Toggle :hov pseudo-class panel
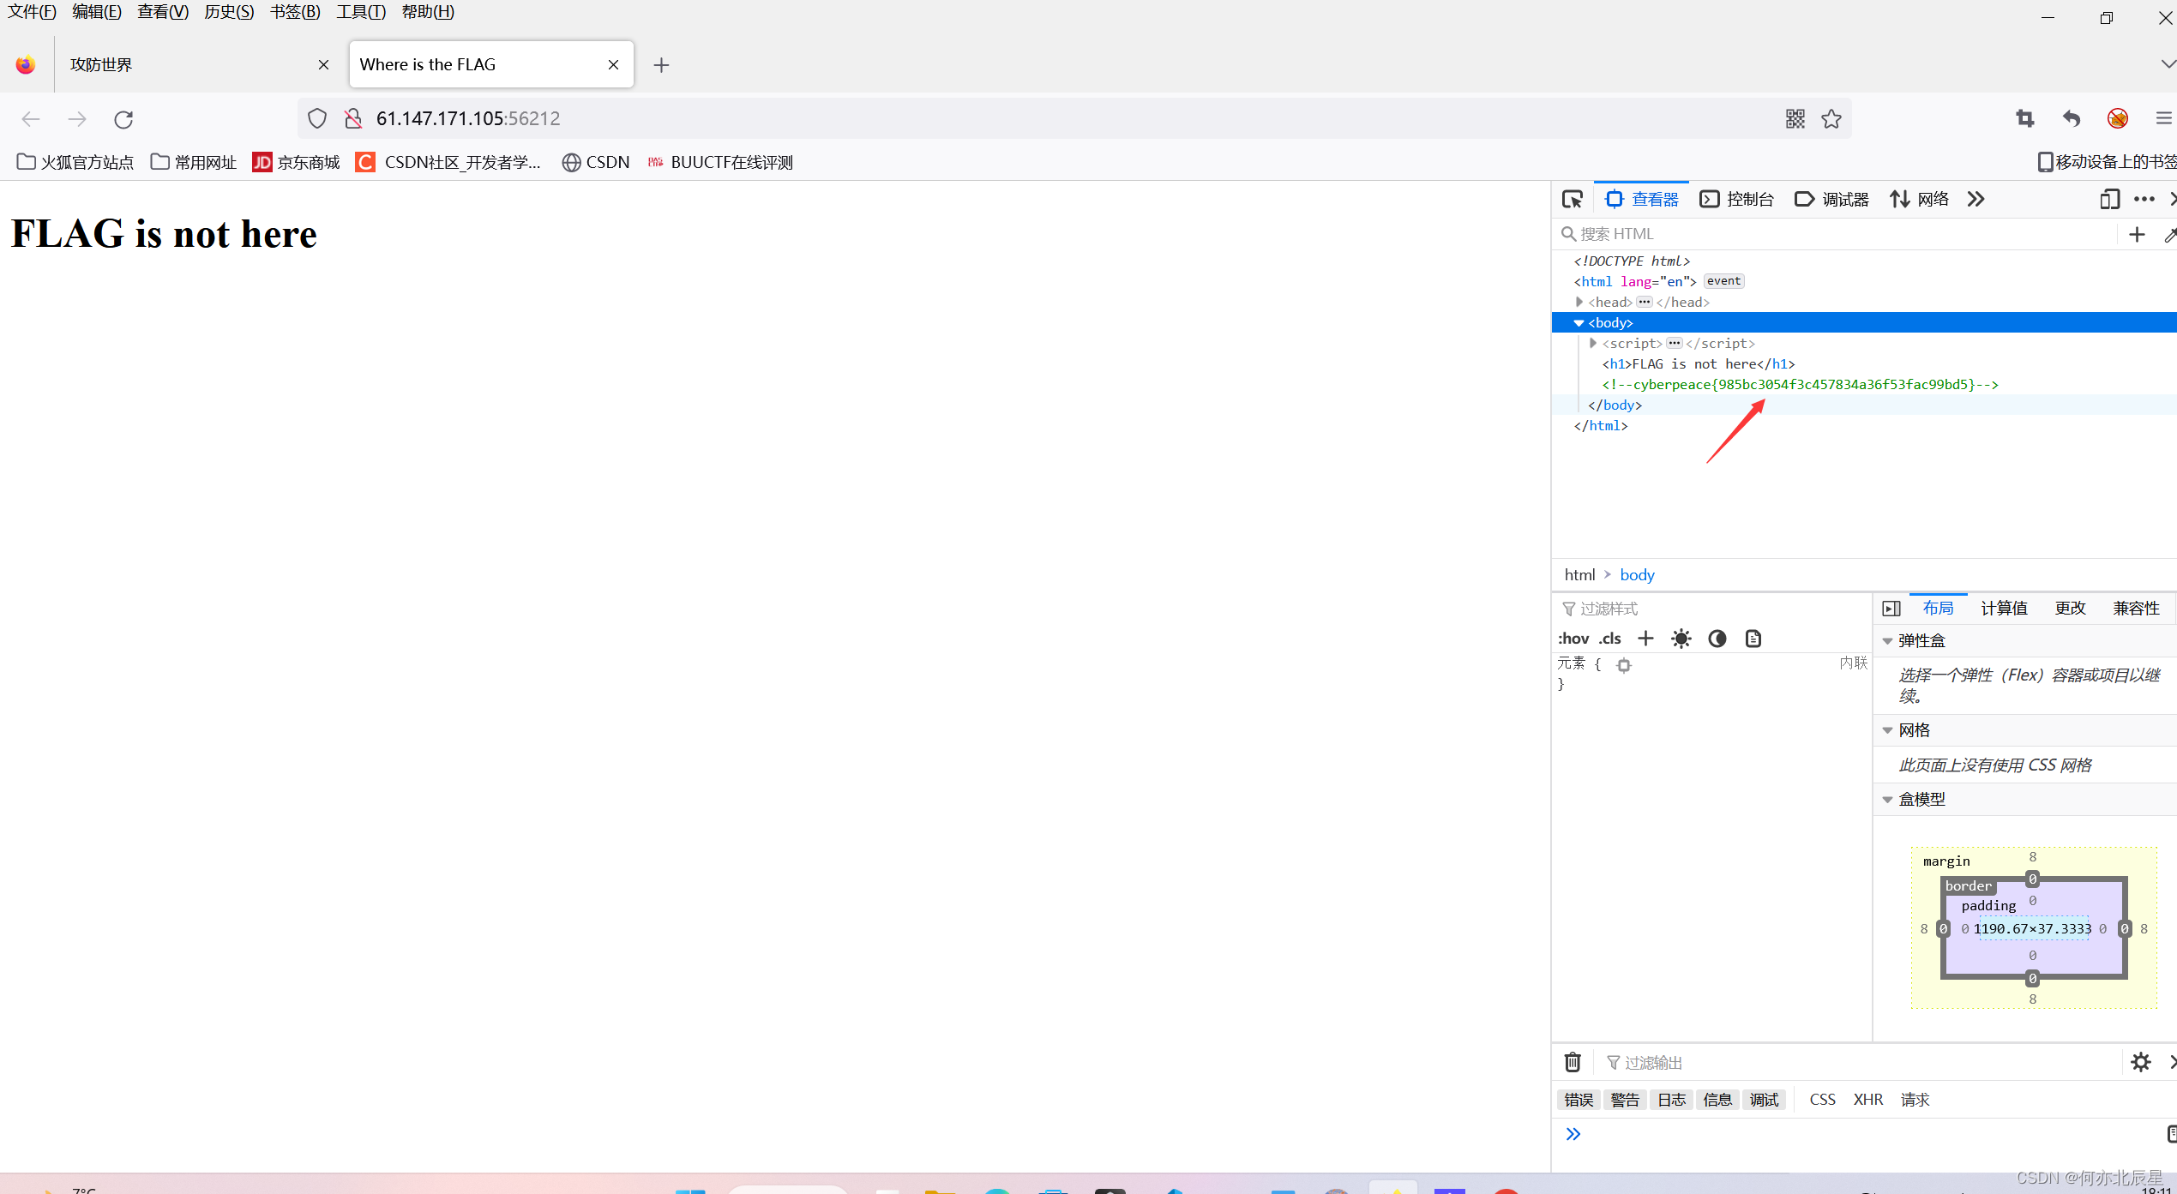The width and height of the screenshot is (2177, 1194). (1573, 639)
